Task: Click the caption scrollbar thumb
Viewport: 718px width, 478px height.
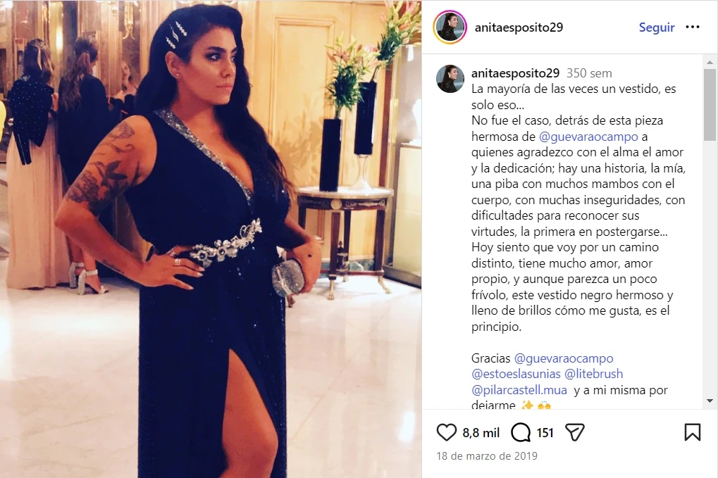Action: 710,105
